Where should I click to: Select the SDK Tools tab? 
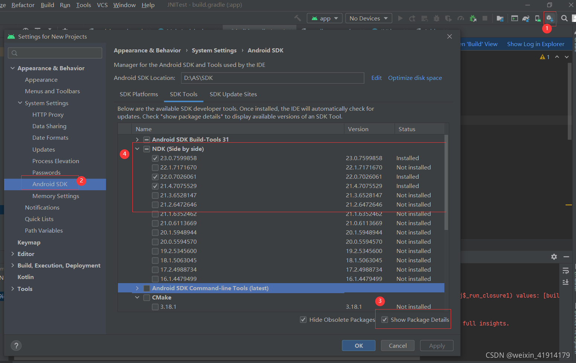184,94
